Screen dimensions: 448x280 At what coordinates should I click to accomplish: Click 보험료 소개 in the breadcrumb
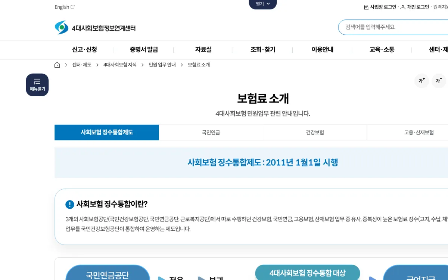[x=199, y=65]
